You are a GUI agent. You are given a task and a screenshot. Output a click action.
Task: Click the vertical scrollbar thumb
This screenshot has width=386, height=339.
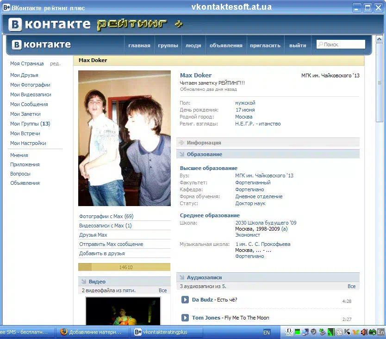tap(379, 82)
